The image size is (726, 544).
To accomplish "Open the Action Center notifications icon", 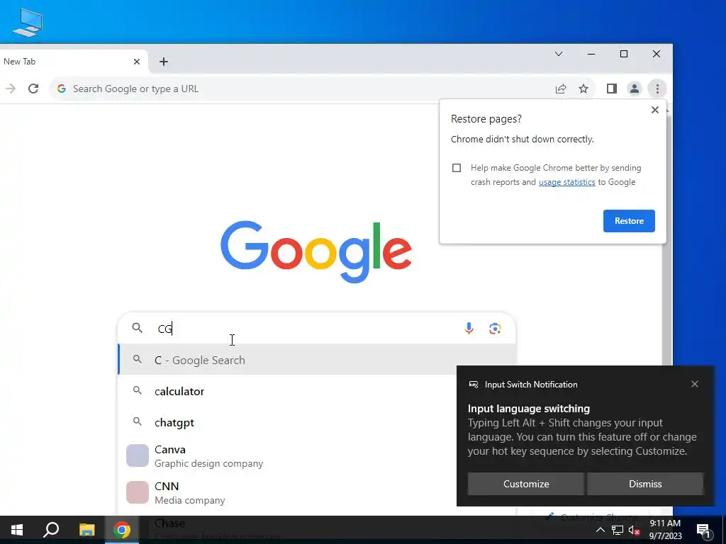I will (x=703, y=530).
